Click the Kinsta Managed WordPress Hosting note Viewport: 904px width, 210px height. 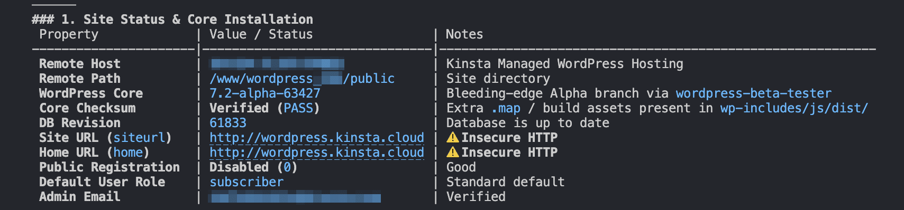[565, 64]
